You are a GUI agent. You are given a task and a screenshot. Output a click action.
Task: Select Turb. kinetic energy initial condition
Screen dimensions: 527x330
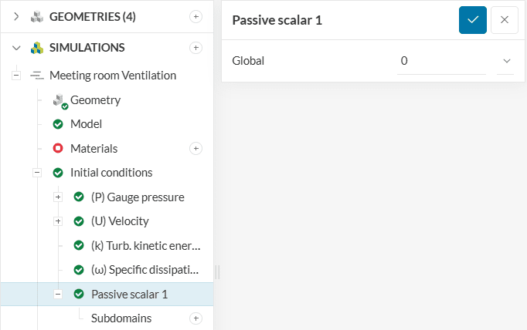point(145,246)
